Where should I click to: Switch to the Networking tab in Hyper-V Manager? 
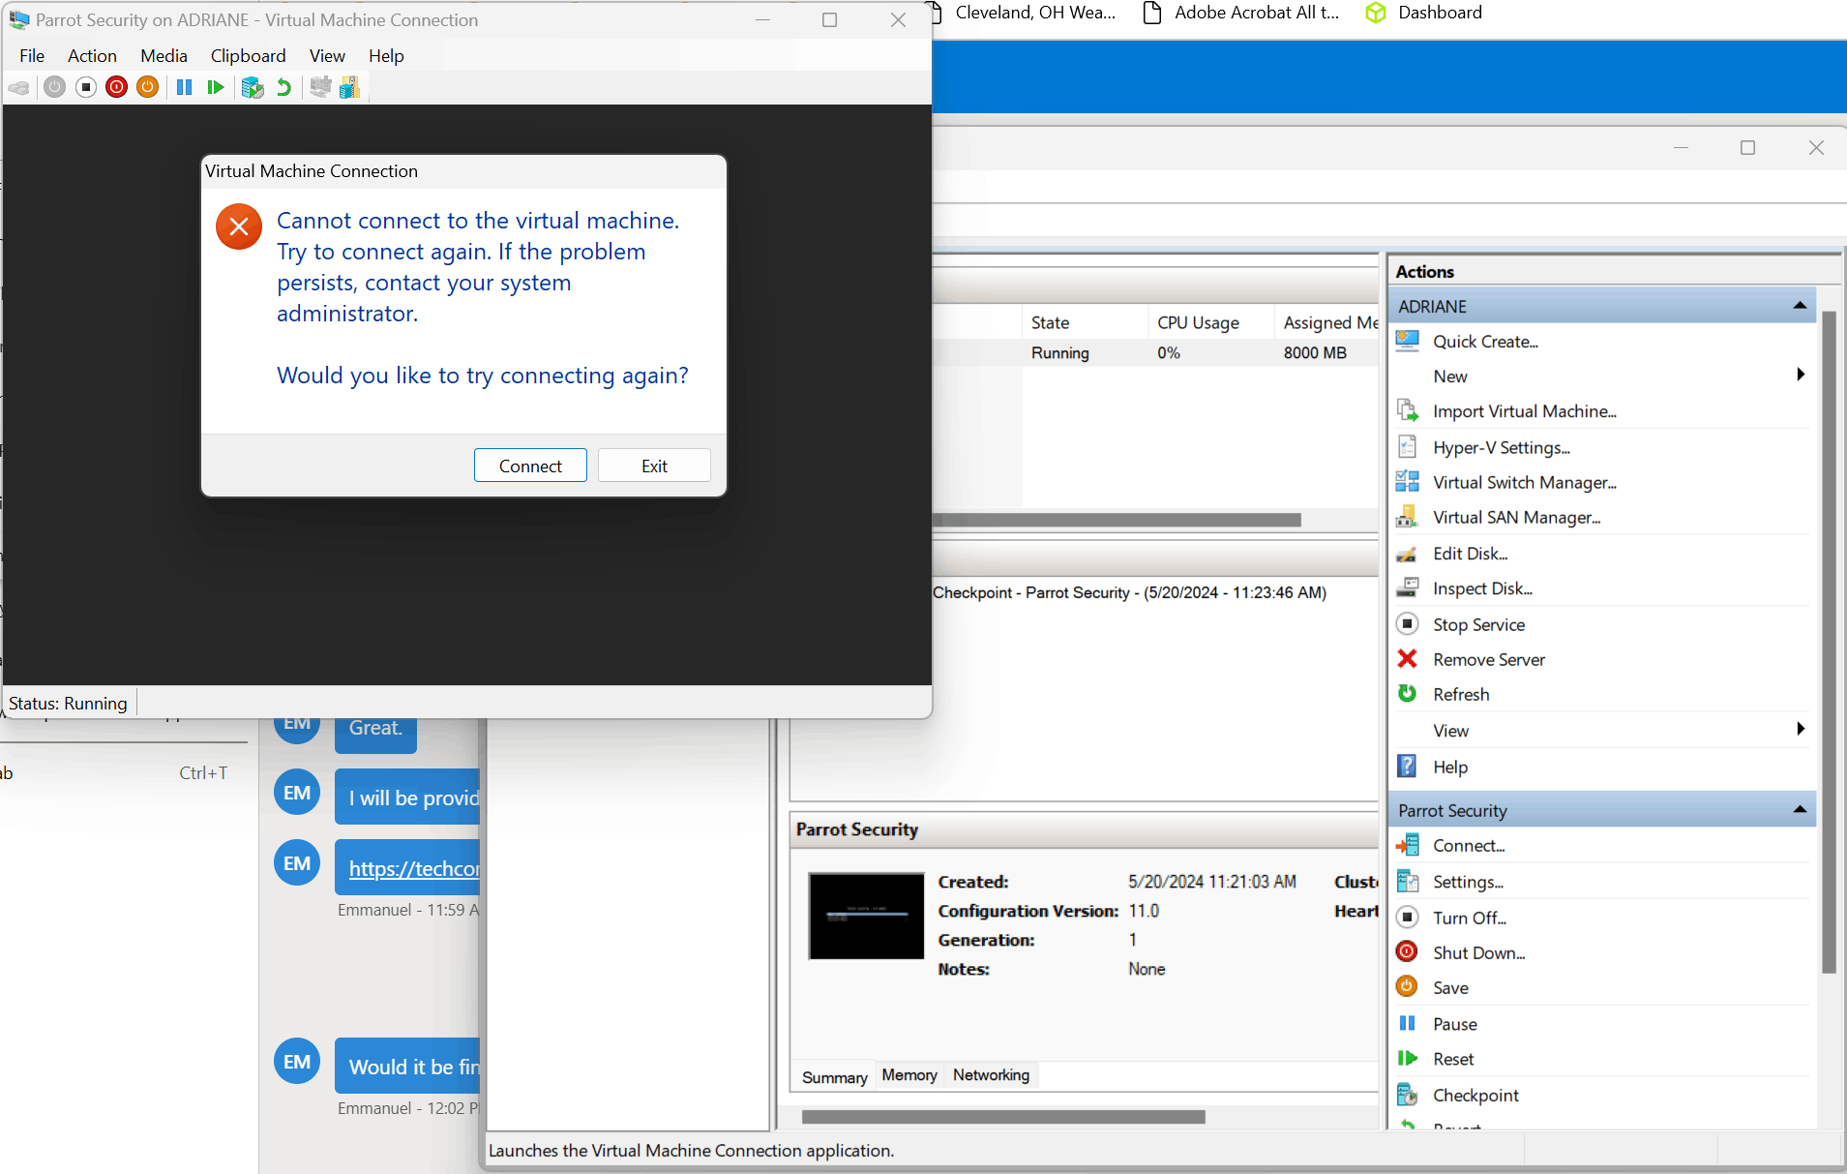tap(991, 1075)
